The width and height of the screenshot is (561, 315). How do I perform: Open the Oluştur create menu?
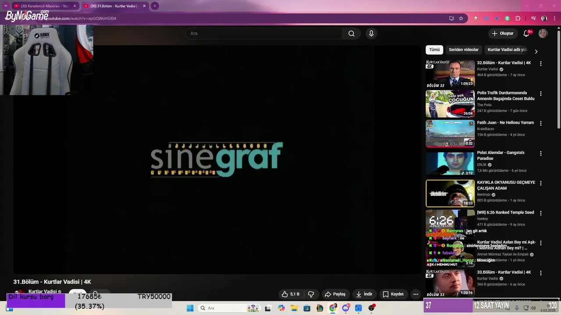pos(502,34)
